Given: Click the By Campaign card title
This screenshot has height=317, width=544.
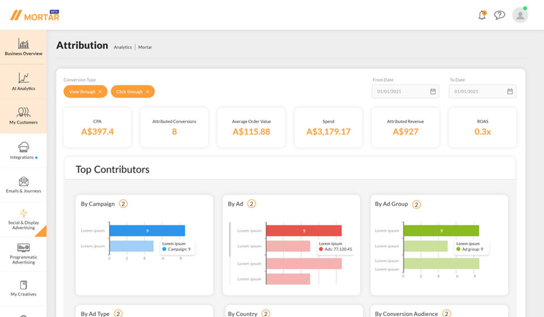Looking at the screenshot, I should click(98, 204).
